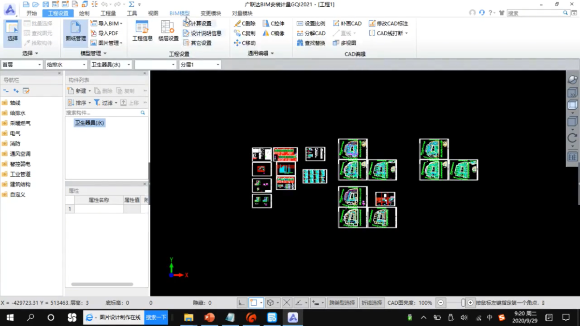Use the C拉伸 stretch tool

tap(274, 23)
